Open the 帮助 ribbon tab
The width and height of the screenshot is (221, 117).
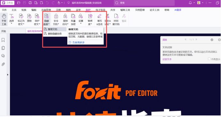coord(167,10)
